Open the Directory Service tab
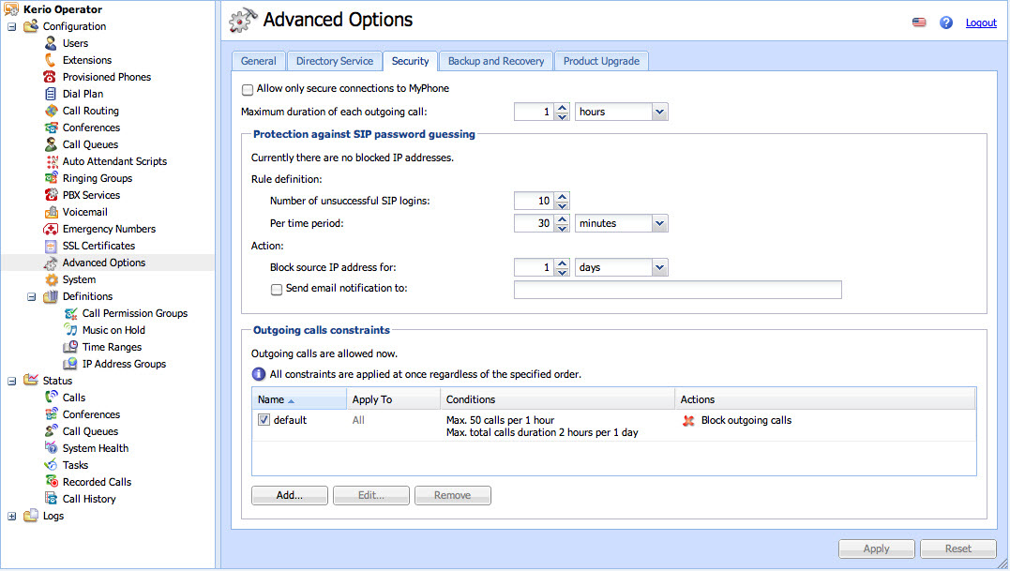This screenshot has height=571, width=1010. click(x=334, y=61)
